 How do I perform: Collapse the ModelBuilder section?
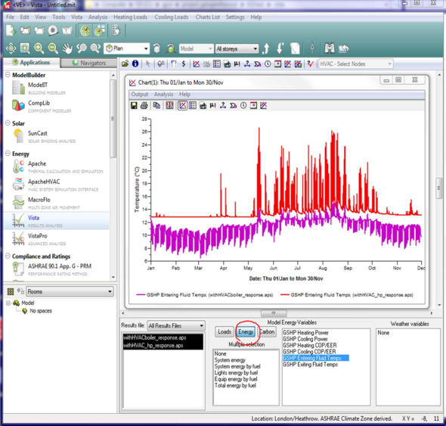[8, 75]
